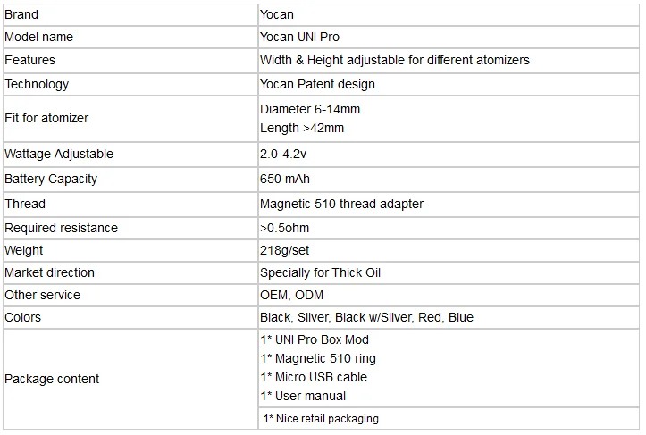Screen dimensions: 646x435
Task: Click the Yocan Patent design cell
Action: pyautogui.click(x=317, y=84)
